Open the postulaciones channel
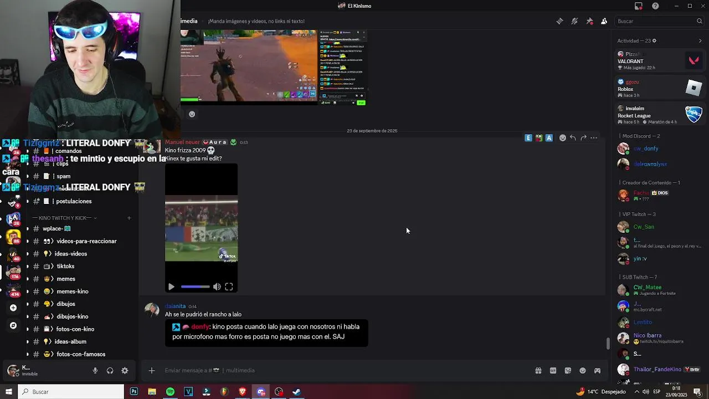Image resolution: width=709 pixels, height=399 pixels. tap(81, 201)
